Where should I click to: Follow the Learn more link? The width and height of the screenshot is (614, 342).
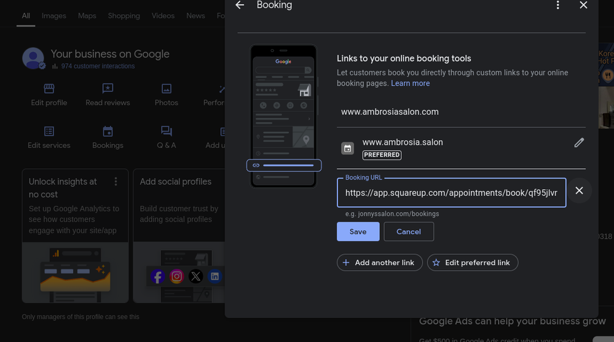(410, 84)
